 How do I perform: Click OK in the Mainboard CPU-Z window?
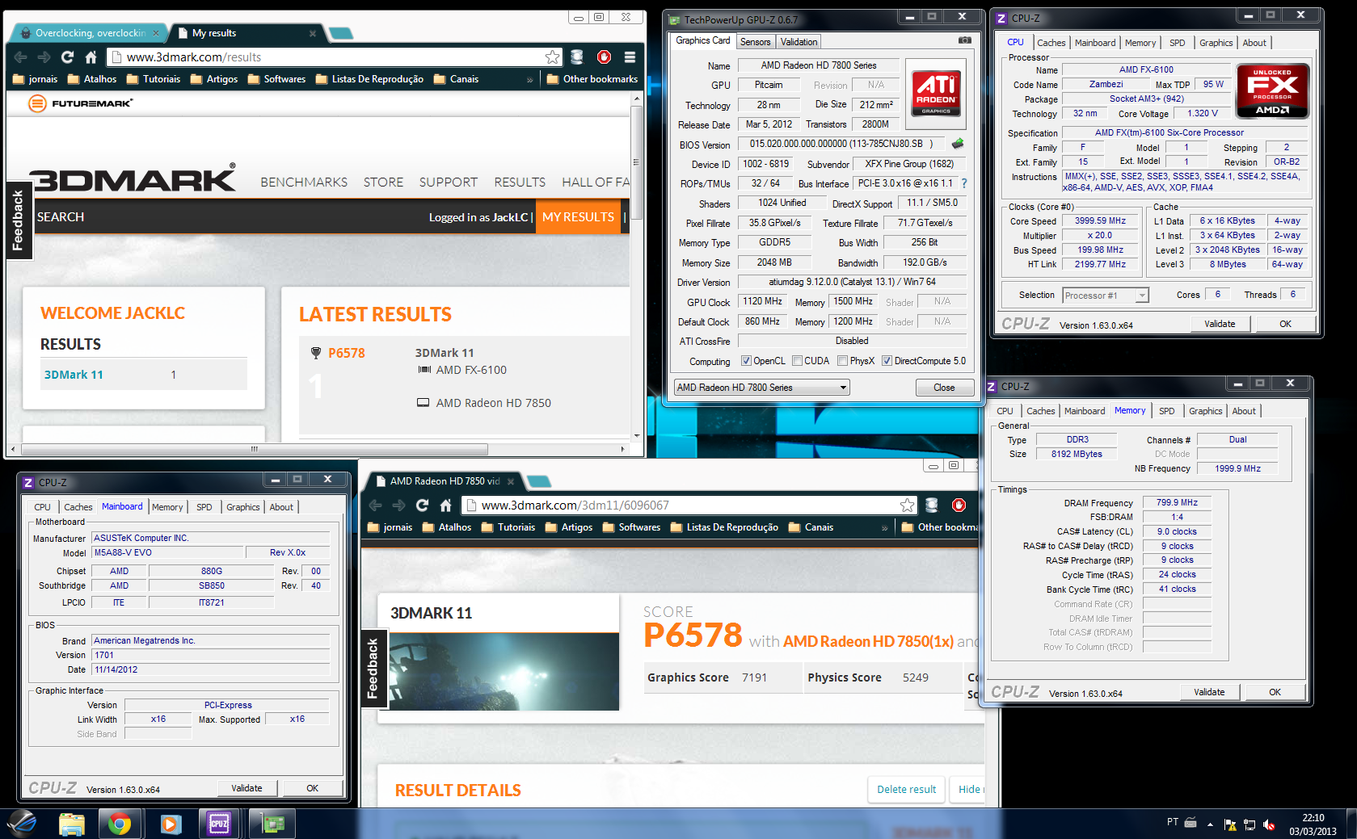pyautogui.click(x=313, y=788)
